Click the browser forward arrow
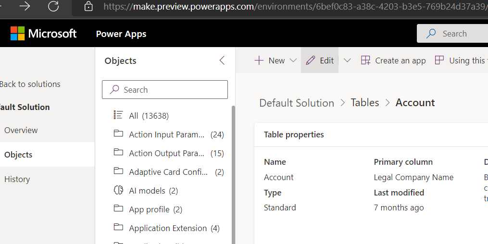488x244 pixels. [x=25, y=6]
